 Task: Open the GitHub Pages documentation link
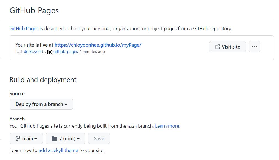(24, 29)
